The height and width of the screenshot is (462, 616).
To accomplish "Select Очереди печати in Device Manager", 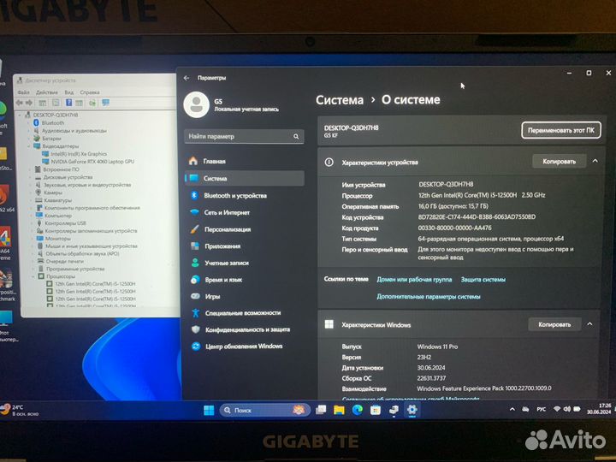I will 65,261.
